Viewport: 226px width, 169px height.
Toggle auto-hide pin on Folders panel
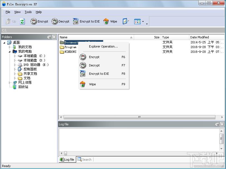click(49, 37)
